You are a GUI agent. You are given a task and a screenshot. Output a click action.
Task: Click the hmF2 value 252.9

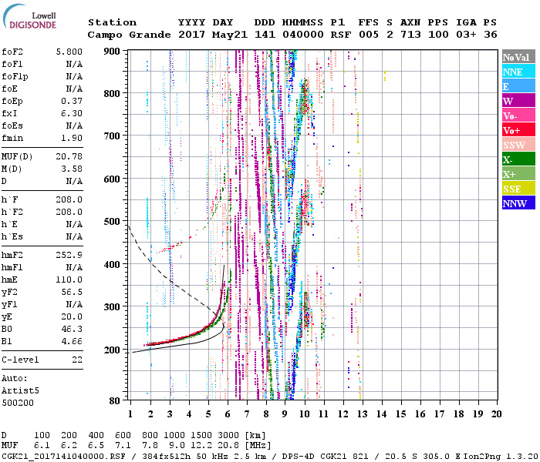pyautogui.click(x=69, y=256)
